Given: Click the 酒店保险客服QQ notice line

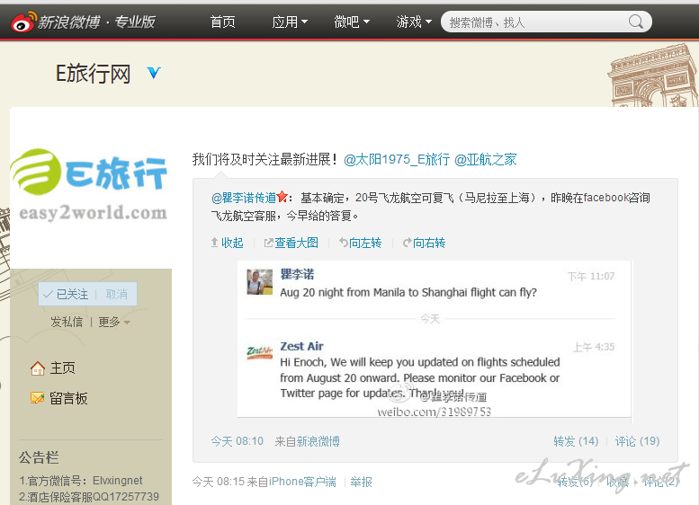Looking at the screenshot, I should pyautogui.click(x=89, y=497).
